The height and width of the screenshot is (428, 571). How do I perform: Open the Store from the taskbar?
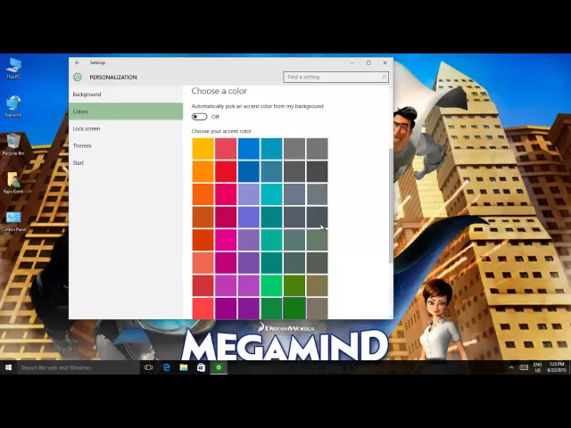[x=201, y=367]
